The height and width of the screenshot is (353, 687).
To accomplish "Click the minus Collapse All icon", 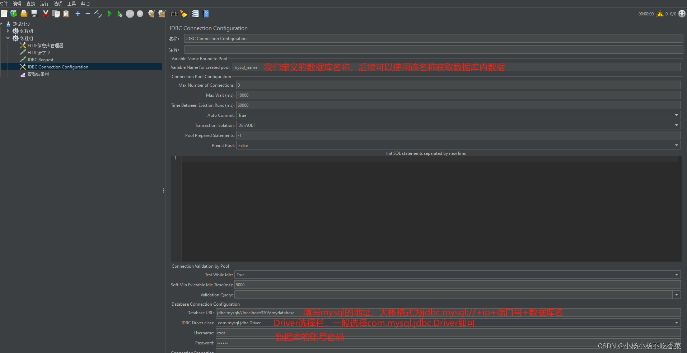I will pos(88,14).
